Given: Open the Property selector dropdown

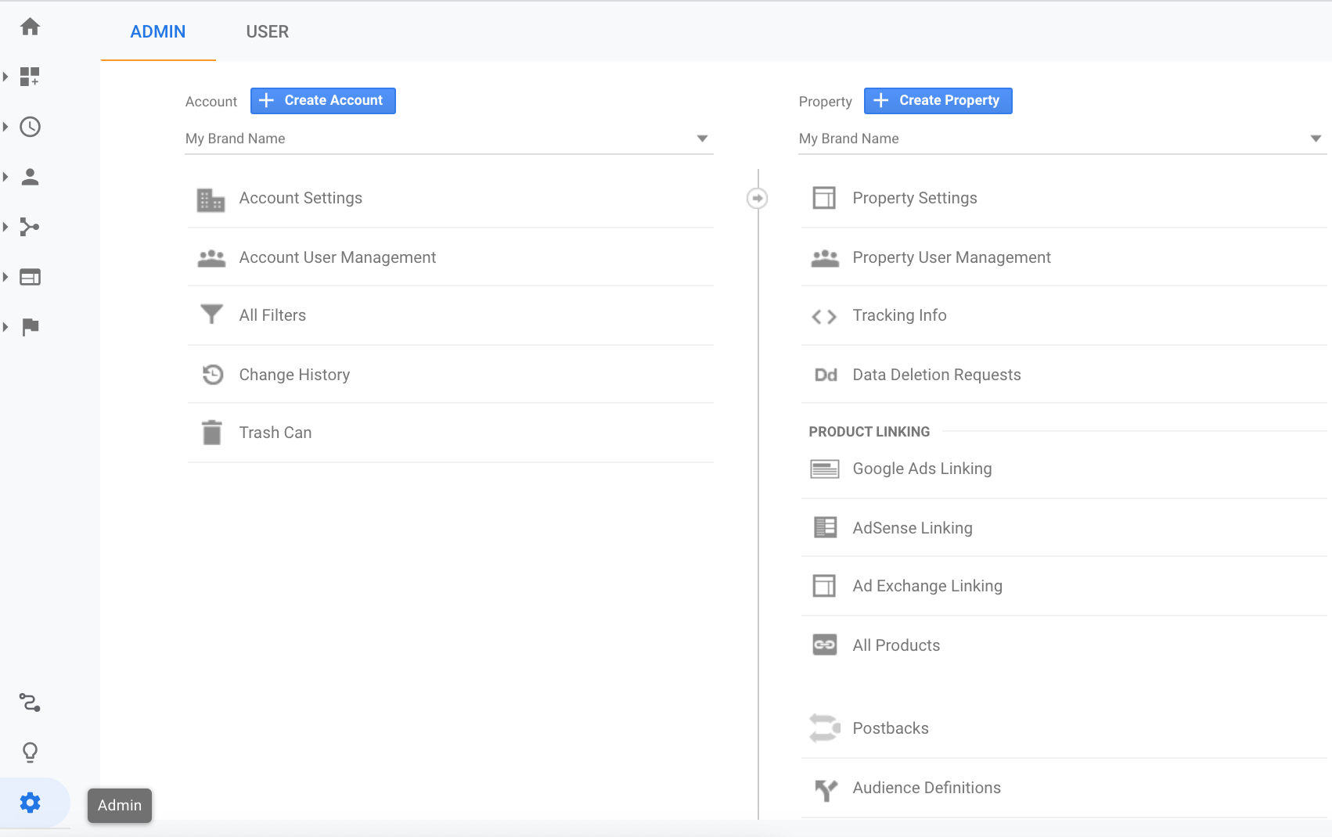Looking at the screenshot, I should tap(1062, 138).
